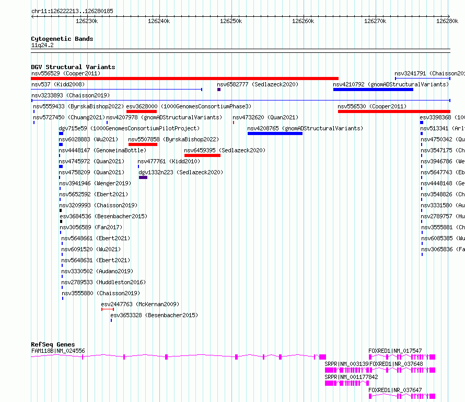The width and height of the screenshot is (465, 402).
Task: Select nsv4207978 gnomADStructuralVariants label
Action: [164, 117]
